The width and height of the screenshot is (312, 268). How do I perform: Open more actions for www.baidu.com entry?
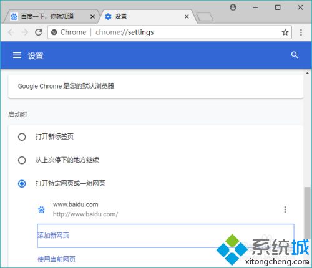pos(285,209)
